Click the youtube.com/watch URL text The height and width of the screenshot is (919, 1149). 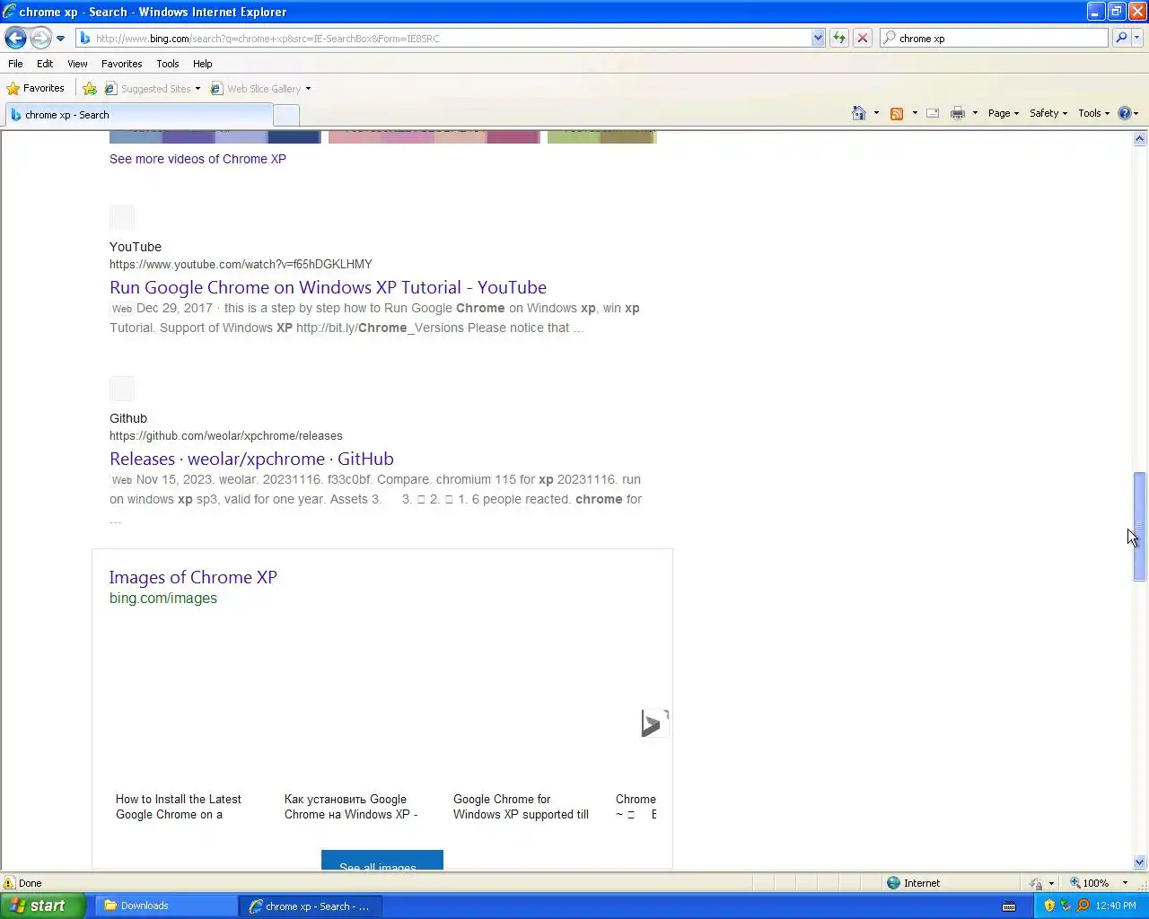click(241, 264)
